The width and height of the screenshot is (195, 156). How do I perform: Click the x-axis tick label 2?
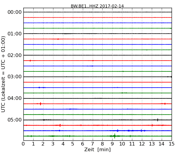(43, 144)
